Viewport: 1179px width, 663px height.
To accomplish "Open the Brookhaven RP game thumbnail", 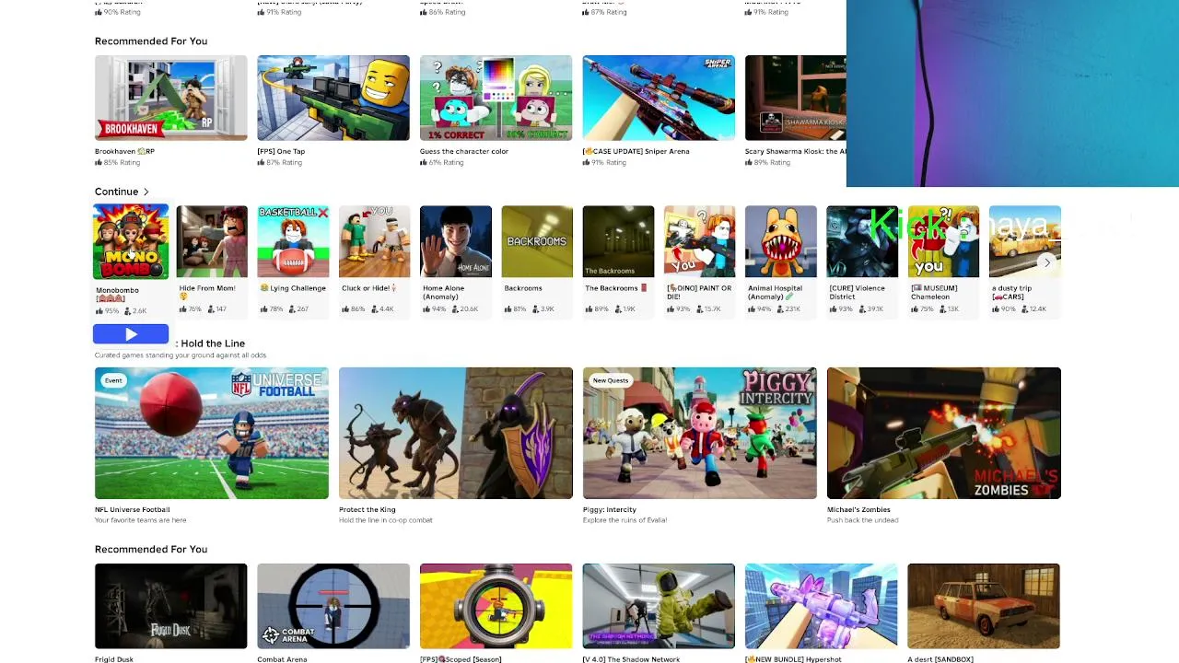I will point(170,98).
